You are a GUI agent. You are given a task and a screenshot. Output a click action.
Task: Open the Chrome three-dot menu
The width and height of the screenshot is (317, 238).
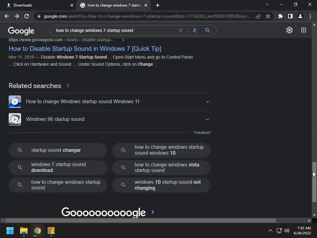pyautogui.click(x=310, y=16)
